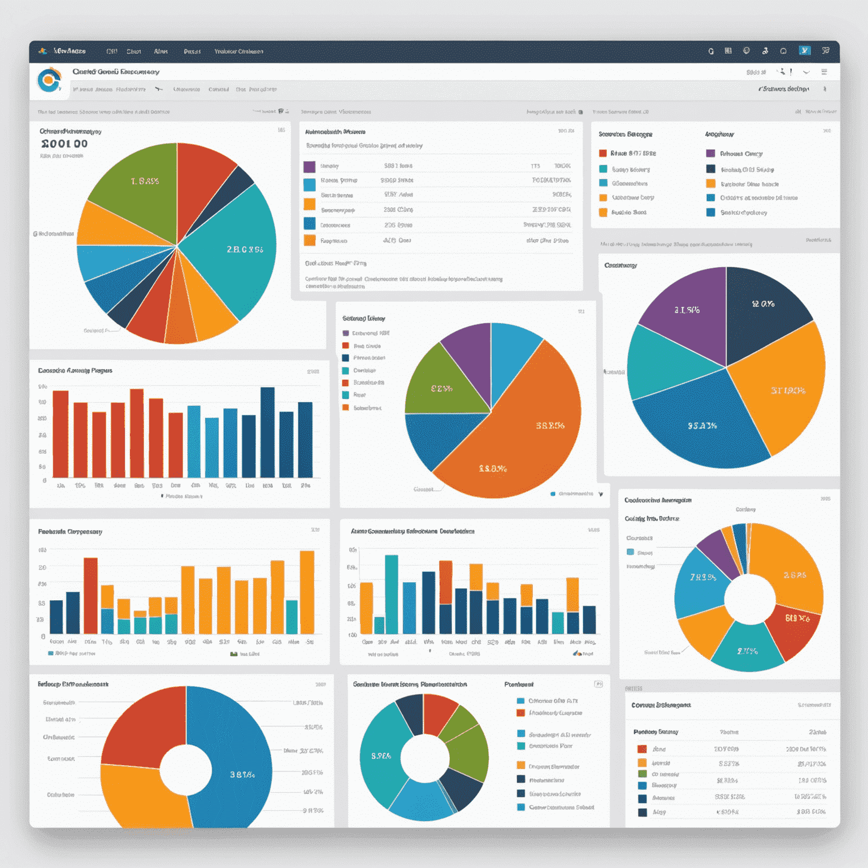Click the red swatch in bottom-center donut legend
868x868 pixels.
521,713
